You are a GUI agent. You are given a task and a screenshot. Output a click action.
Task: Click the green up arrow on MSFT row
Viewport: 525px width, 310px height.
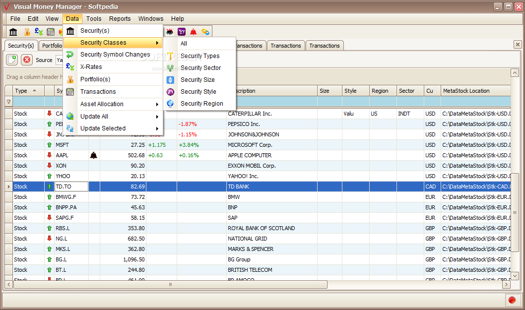(x=49, y=145)
